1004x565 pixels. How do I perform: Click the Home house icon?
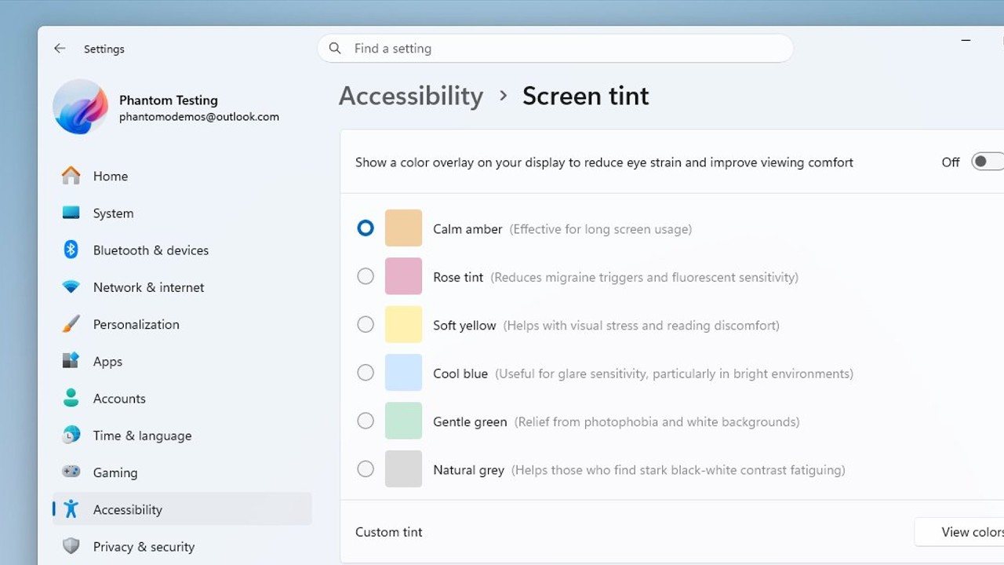[x=71, y=176]
